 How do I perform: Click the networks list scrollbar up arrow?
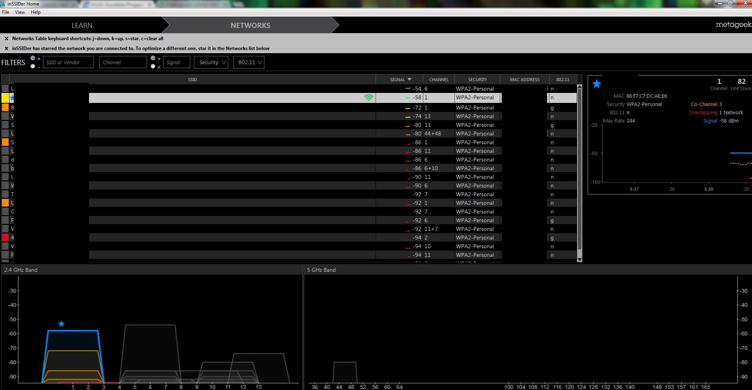pyautogui.click(x=579, y=87)
